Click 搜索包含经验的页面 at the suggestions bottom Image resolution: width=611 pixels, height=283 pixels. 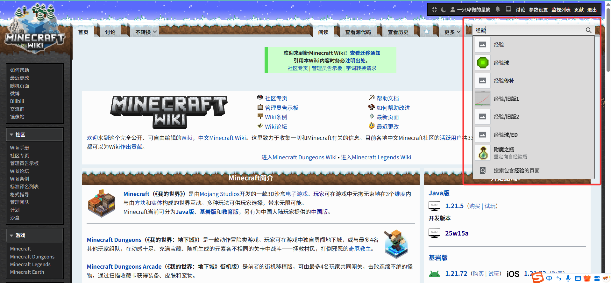click(516, 171)
